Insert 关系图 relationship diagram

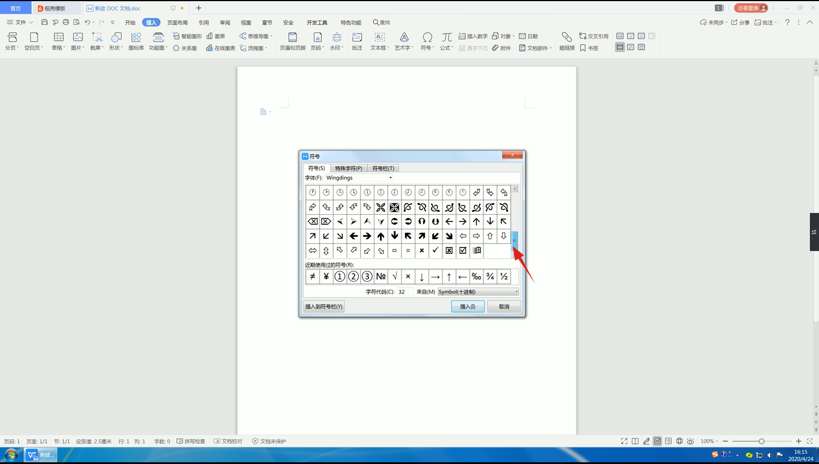[x=185, y=48]
